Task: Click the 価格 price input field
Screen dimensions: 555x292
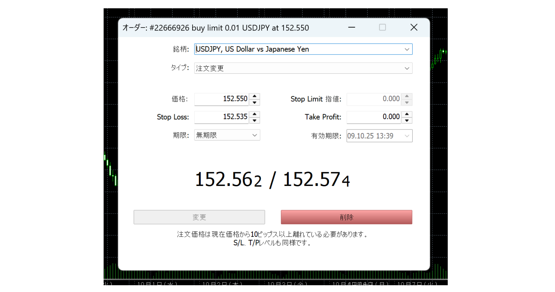Action: tap(222, 99)
